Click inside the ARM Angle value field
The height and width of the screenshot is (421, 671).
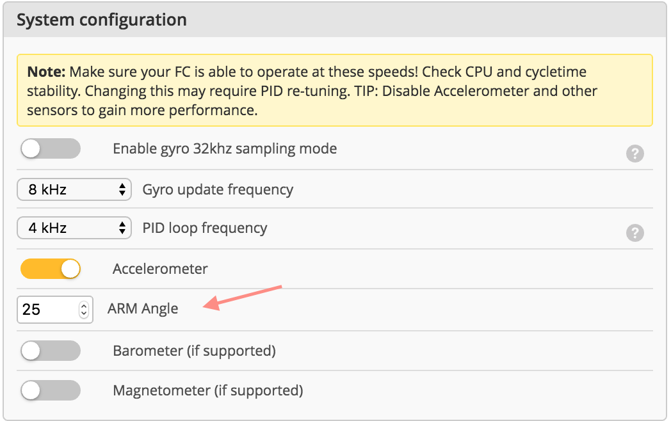(45, 309)
